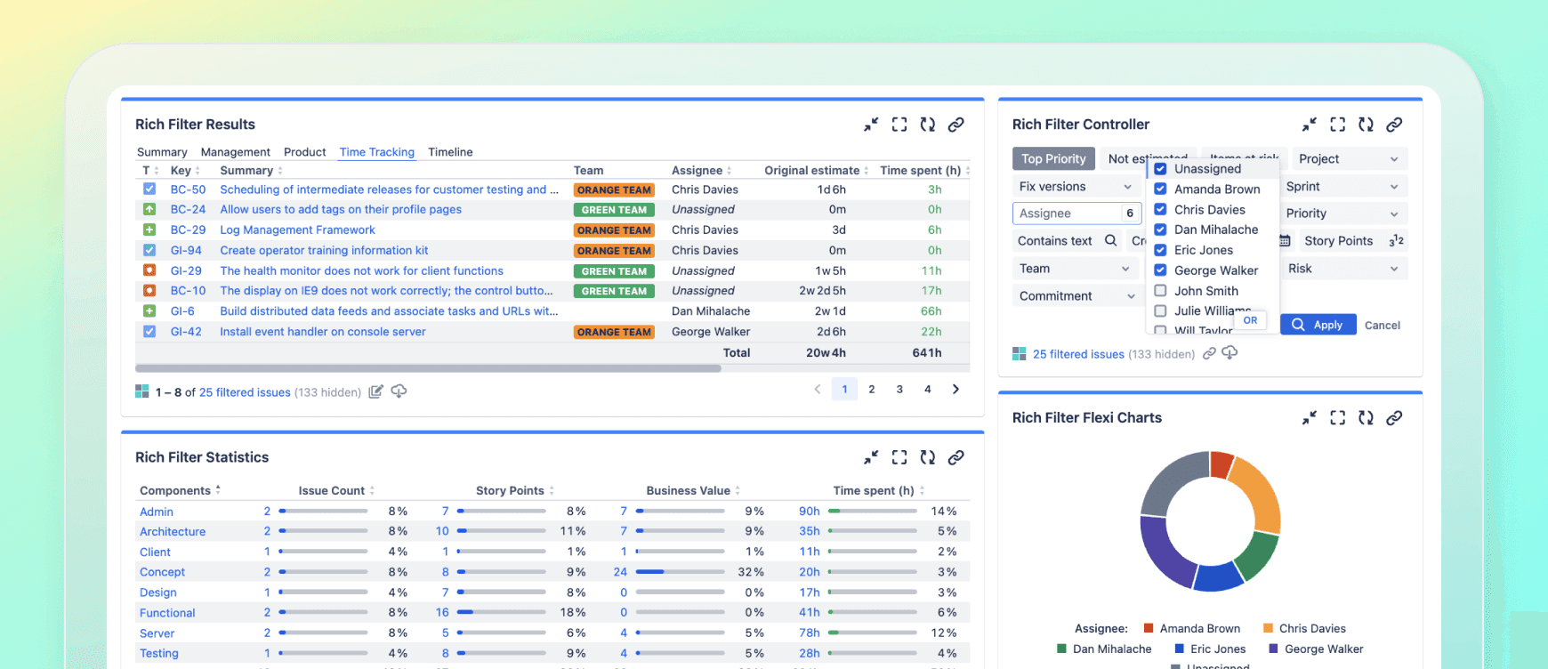Refresh the Rich Filter Results gadget
The width and height of the screenshot is (1548, 669).
pyautogui.click(x=928, y=125)
